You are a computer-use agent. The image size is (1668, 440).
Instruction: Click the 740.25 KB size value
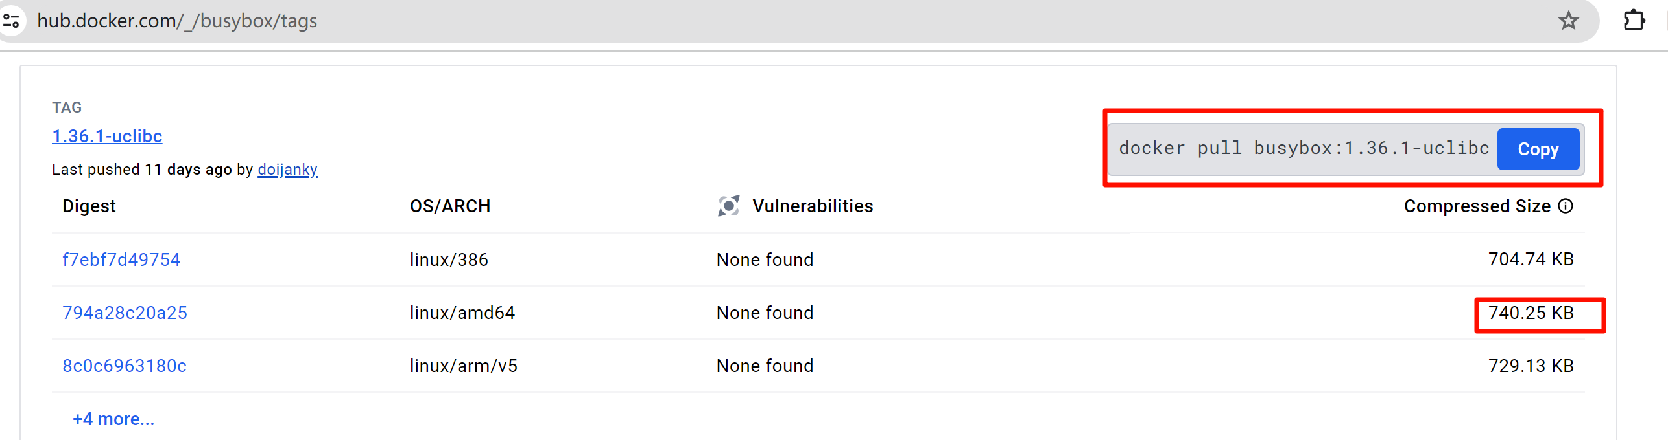click(x=1531, y=313)
